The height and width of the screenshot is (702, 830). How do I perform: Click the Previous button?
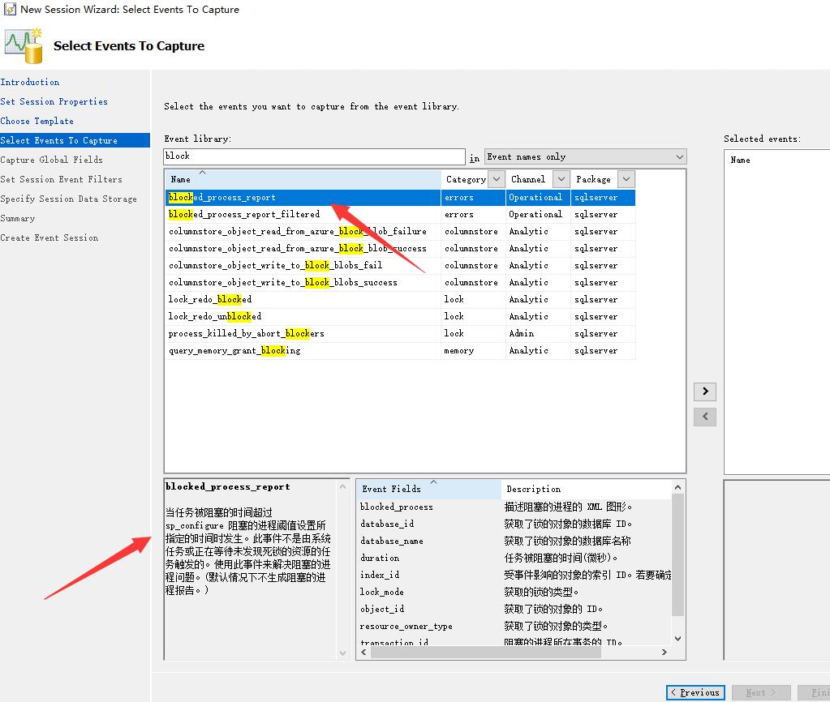point(695,692)
